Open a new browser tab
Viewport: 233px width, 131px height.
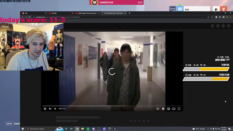click(x=130, y=13)
